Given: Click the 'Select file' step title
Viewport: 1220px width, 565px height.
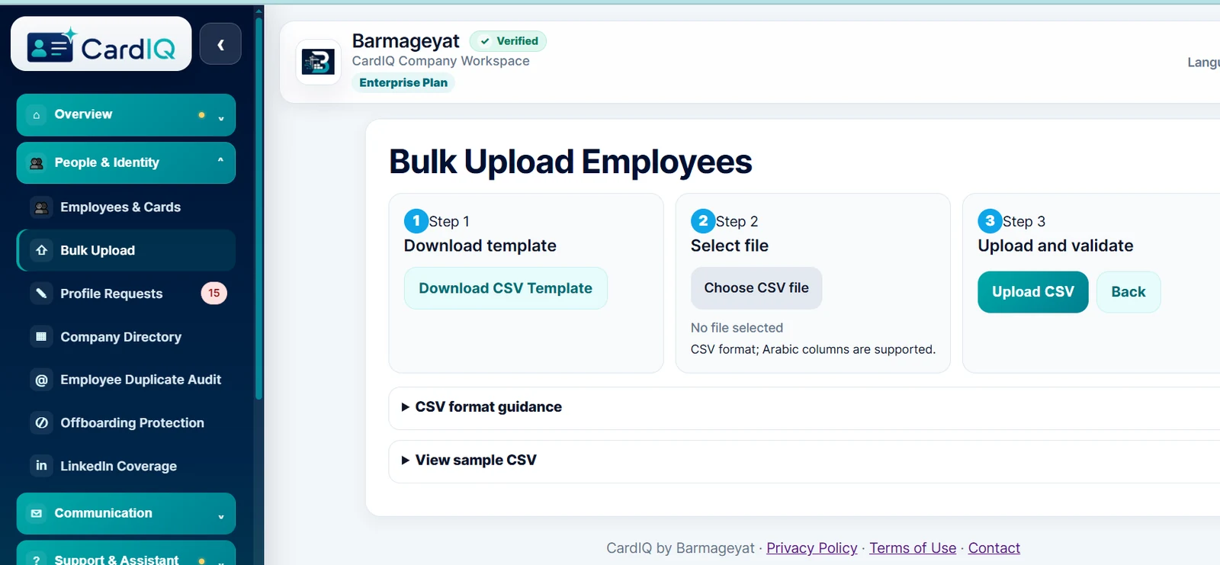Looking at the screenshot, I should [730, 246].
